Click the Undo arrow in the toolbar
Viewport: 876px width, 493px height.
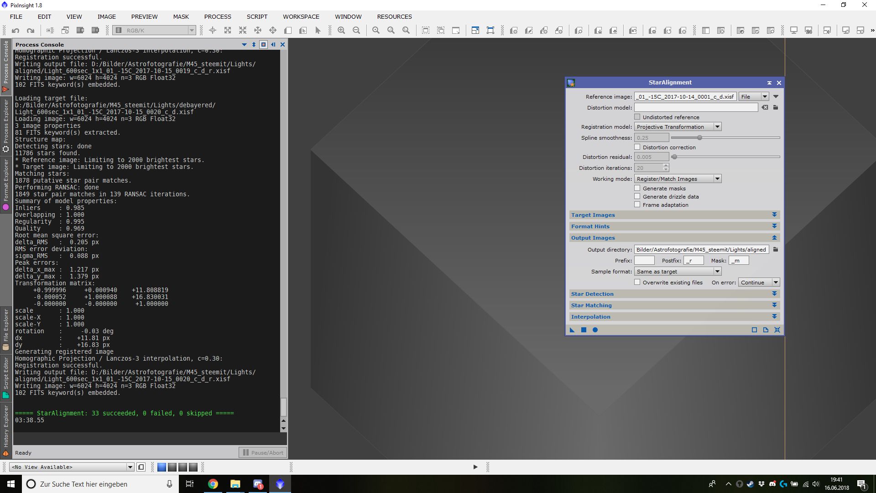16,31
